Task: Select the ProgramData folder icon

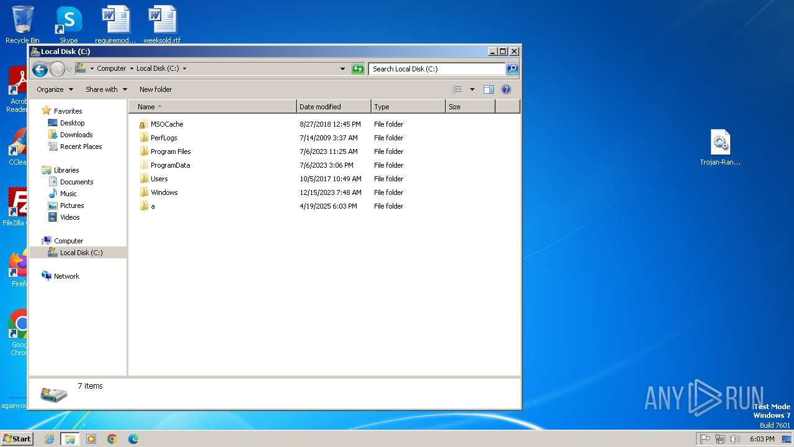Action: [144, 165]
